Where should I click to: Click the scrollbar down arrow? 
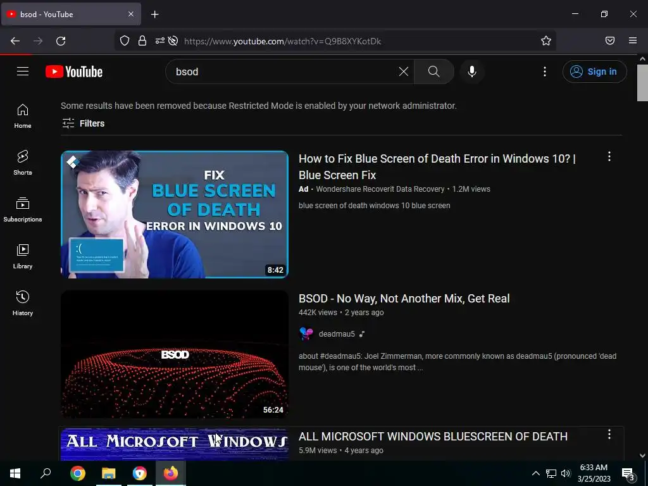[x=642, y=456]
